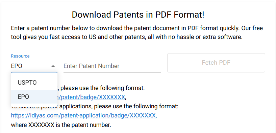Collapse the Resource dropdown arrow
The width and height of the screenshot is (276, 133).
[x=53, y=66]
